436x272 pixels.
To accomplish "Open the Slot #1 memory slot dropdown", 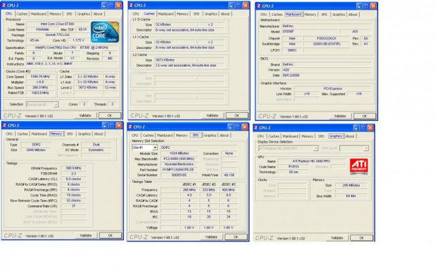I will 155,148.
